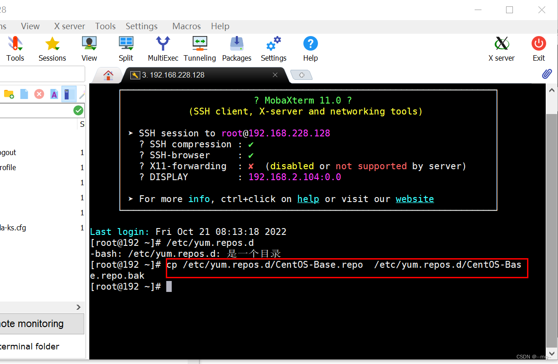Open the Packages download icon
The height and width of the screenshot is (364, 558).
click(237, 49)
